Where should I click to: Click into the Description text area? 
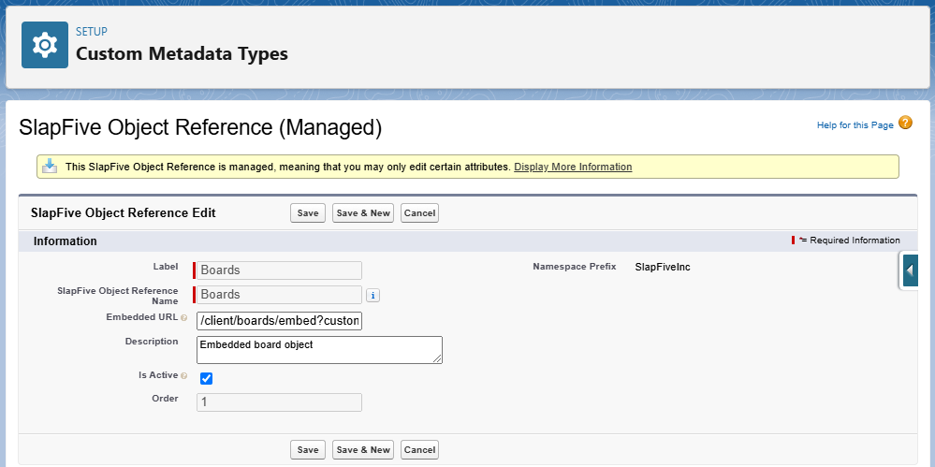(318, 350)
